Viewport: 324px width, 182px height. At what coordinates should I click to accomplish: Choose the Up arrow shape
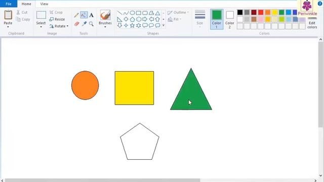[x=157, y=19]
